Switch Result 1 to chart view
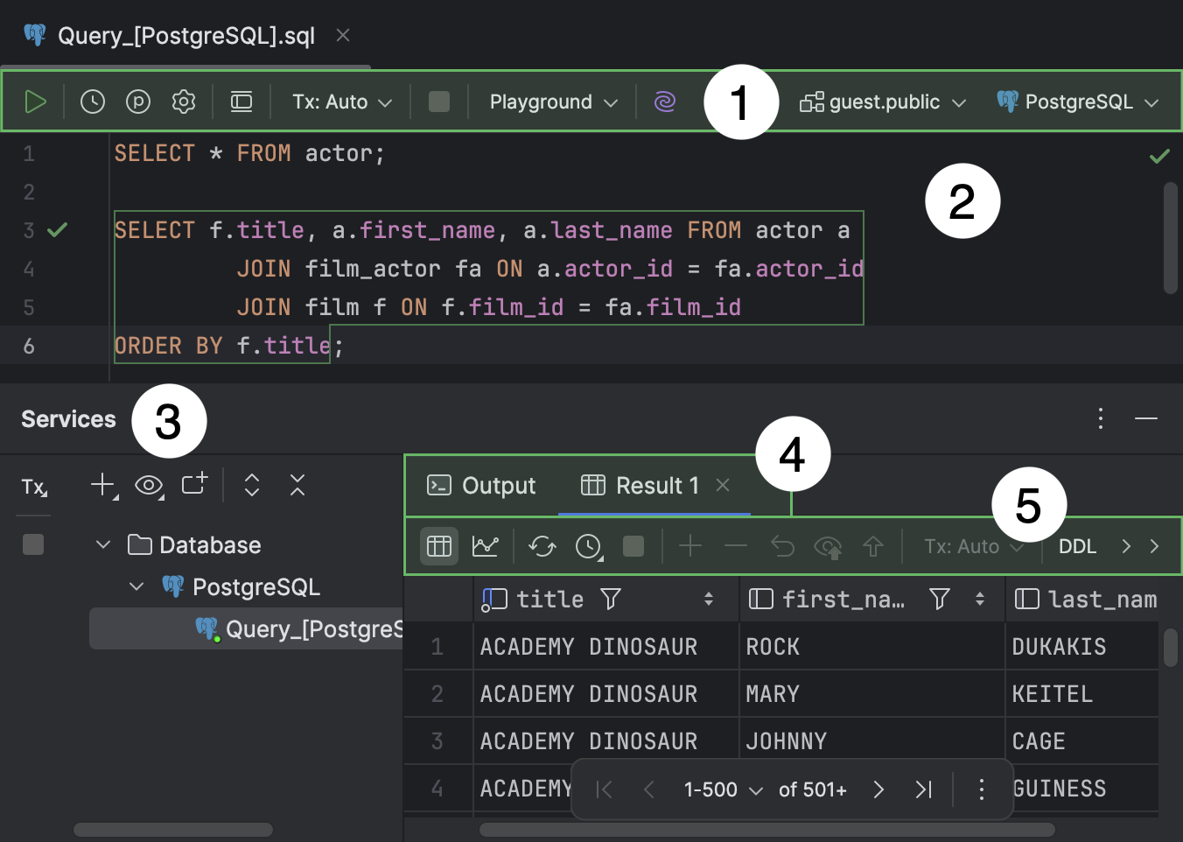 tap(485, 545)
